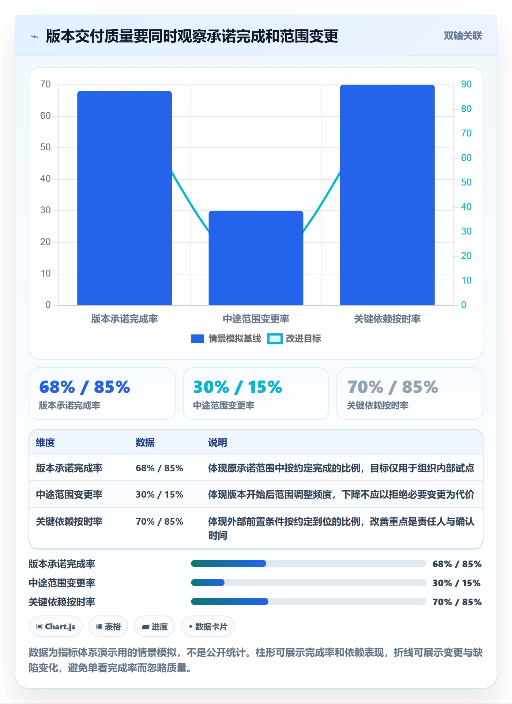Click the 关键依赖按时率 x-axis label
Image resolution: width=512 pixels, height=704 pixels.
pos(387,319)
